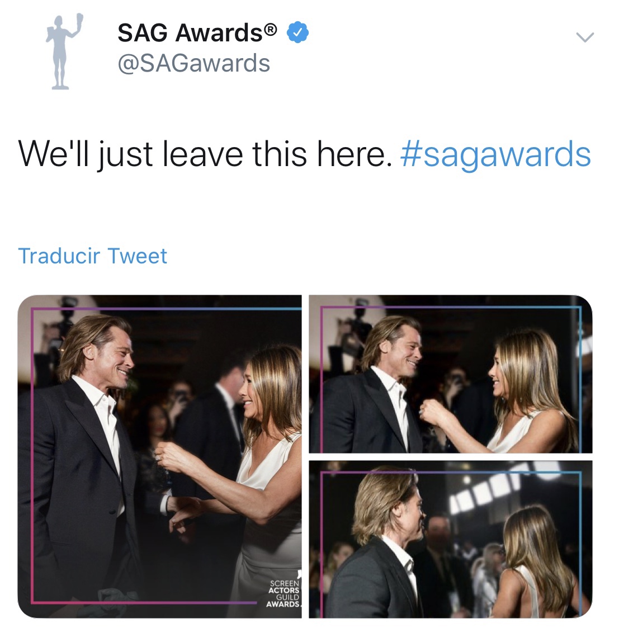Click the pink-blue gradient frame of the left photo
The image size is (619, 642).
point(32,455)
